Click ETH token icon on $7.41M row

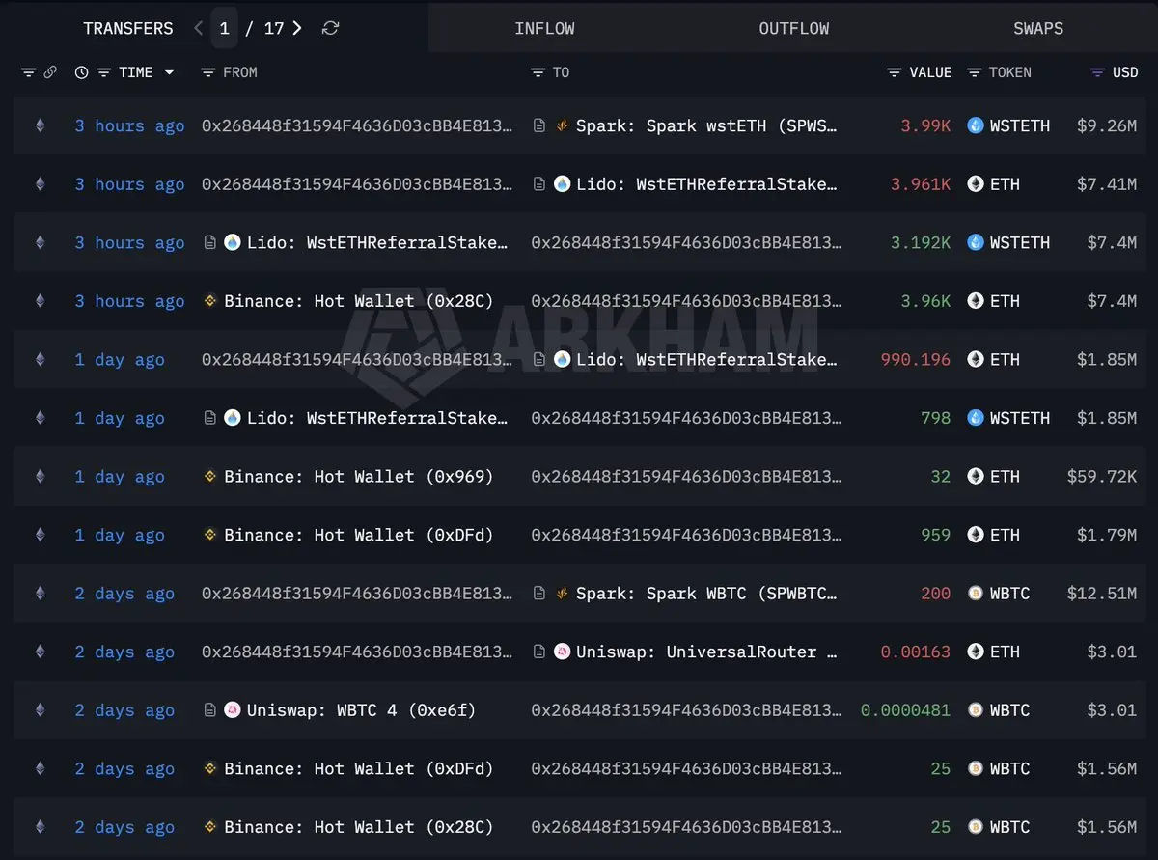pyautogui.click(x=976, y=183)
